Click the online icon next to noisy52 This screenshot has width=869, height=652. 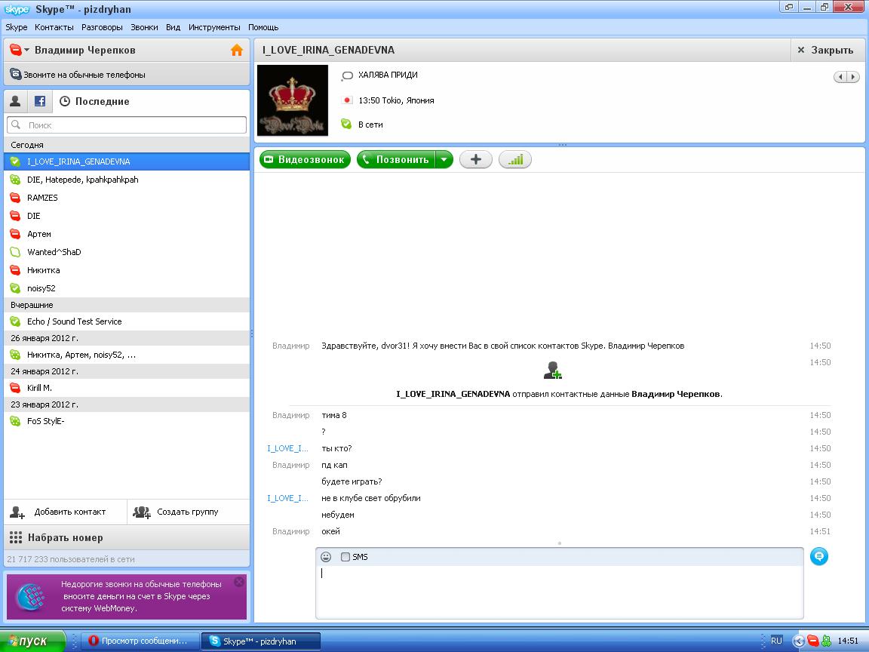click(x=16, y=288)
